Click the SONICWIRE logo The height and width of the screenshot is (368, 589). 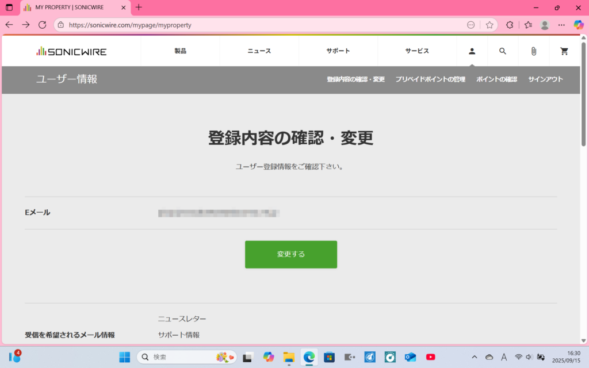(71, 51)
